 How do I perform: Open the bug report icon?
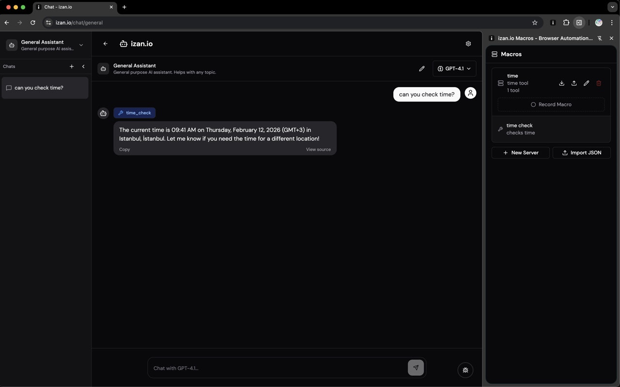(x=465, y=370)
